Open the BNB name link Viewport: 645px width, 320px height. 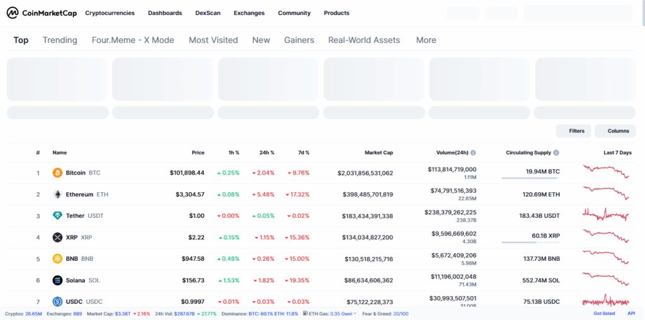(x=80, y=259)
